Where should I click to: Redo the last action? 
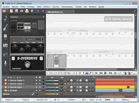point(43,11)
